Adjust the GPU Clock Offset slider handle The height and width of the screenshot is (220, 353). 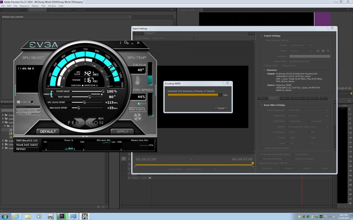tap(84, 102)
